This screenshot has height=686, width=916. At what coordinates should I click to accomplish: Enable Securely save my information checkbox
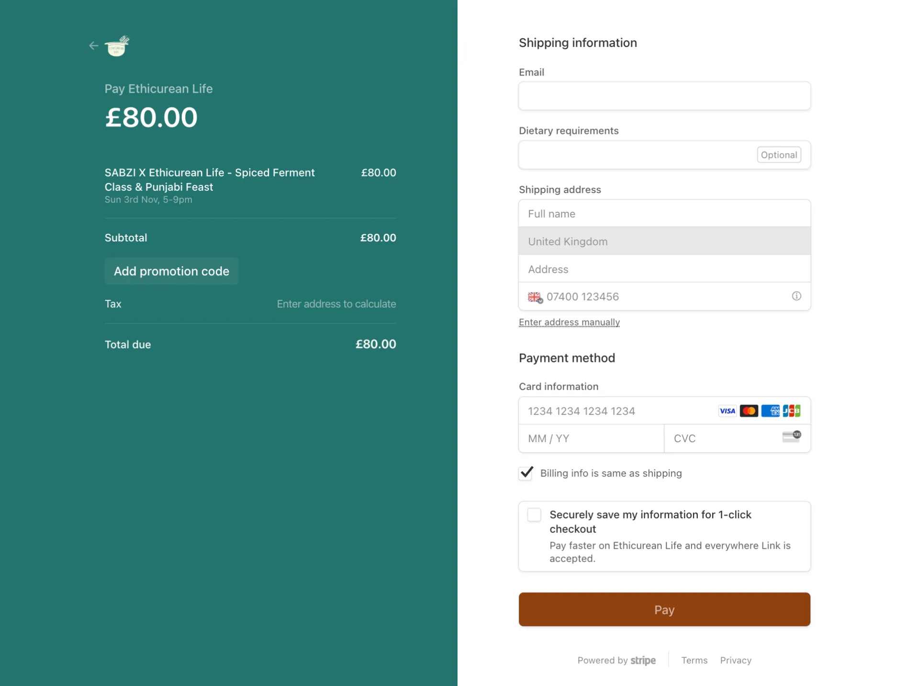(534, 515)
